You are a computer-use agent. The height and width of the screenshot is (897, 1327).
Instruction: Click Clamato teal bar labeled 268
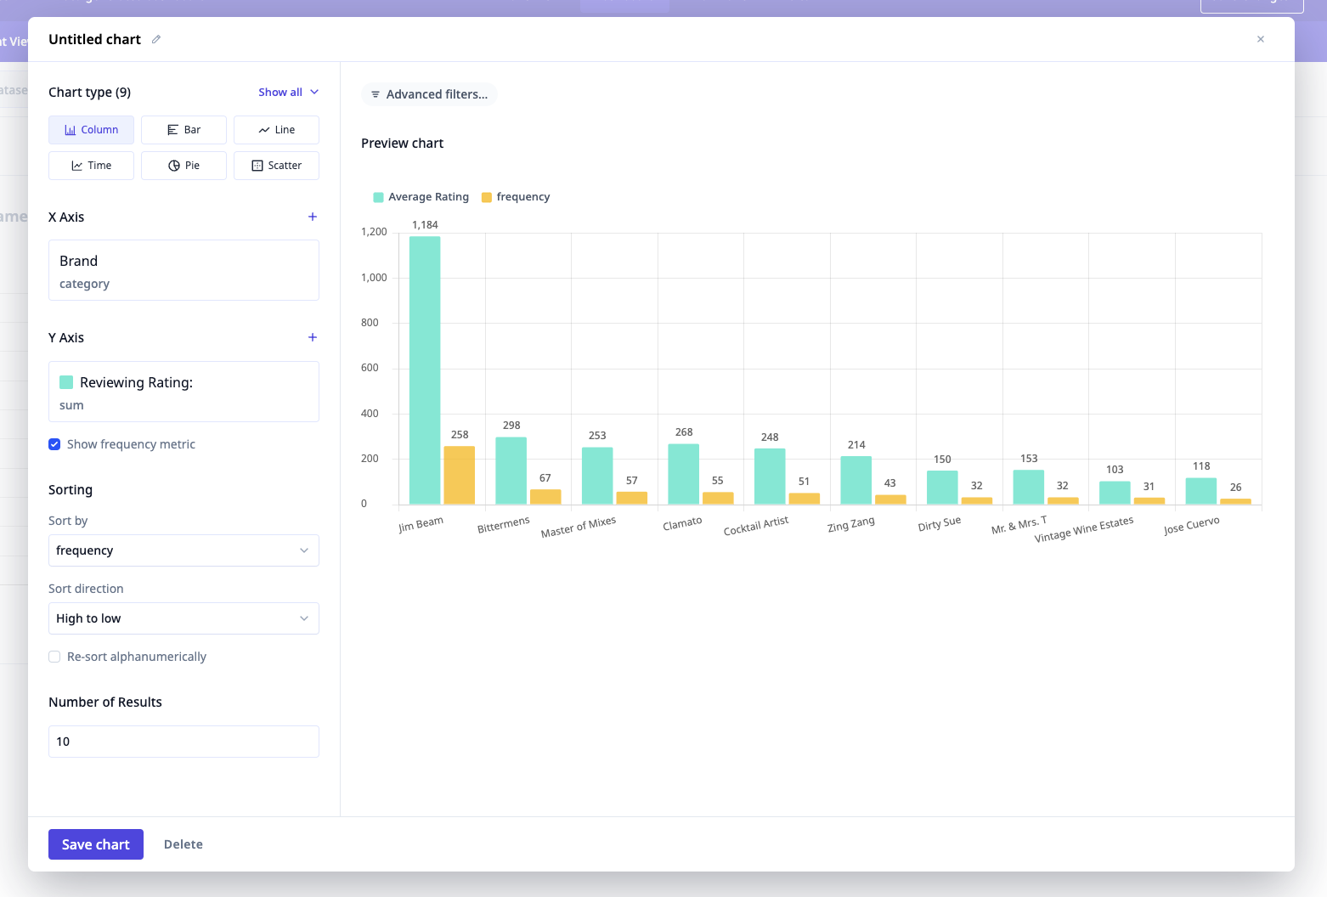pos(684,474)
